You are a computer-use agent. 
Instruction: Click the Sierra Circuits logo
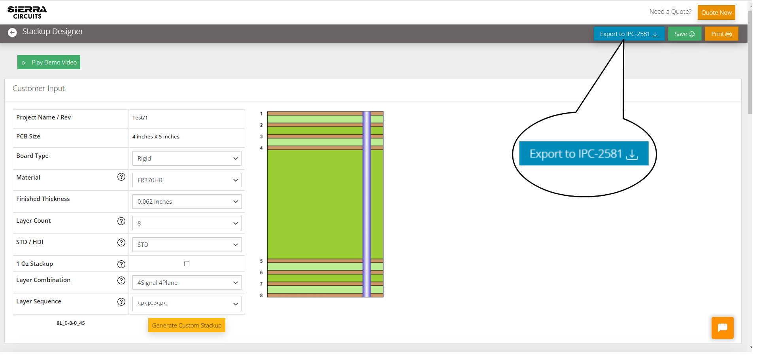tap(27, 12)
